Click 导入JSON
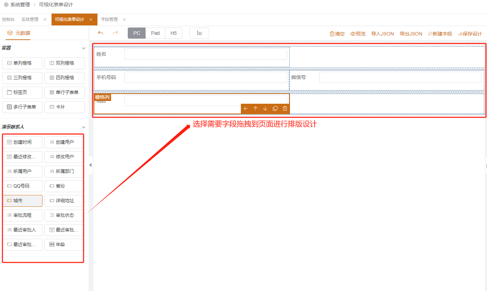 tap(383, 34)
